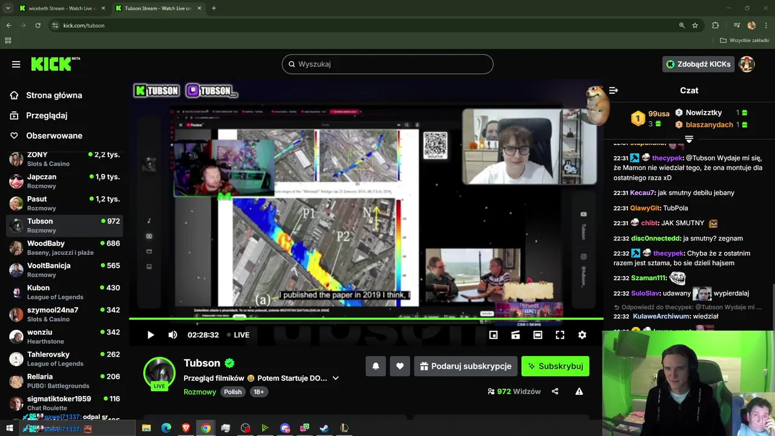
Task: Click Zdobądź KICKs button
Action: pyautogui.click(x=699, y=64)
